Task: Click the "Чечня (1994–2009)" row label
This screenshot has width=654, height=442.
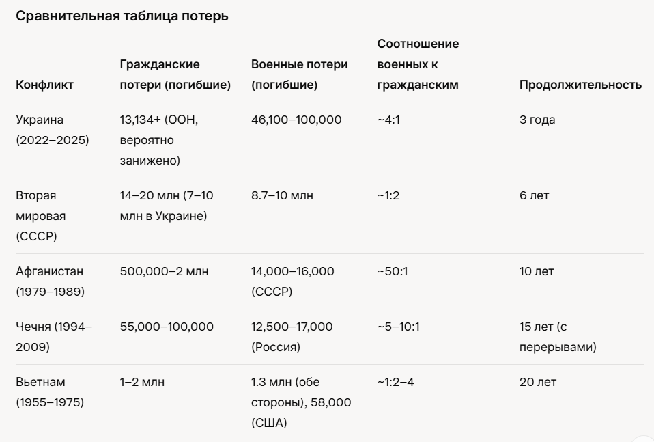Action: pyautogui.click(x=53, y=337)
